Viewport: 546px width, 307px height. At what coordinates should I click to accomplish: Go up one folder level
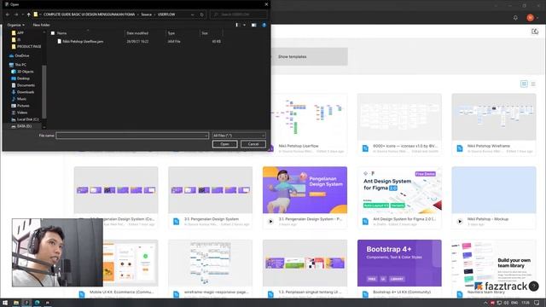click(x=28, y=14)
